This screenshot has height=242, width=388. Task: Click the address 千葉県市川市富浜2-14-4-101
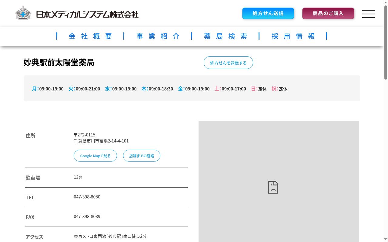pyautogui.click(x=101, y=141)
